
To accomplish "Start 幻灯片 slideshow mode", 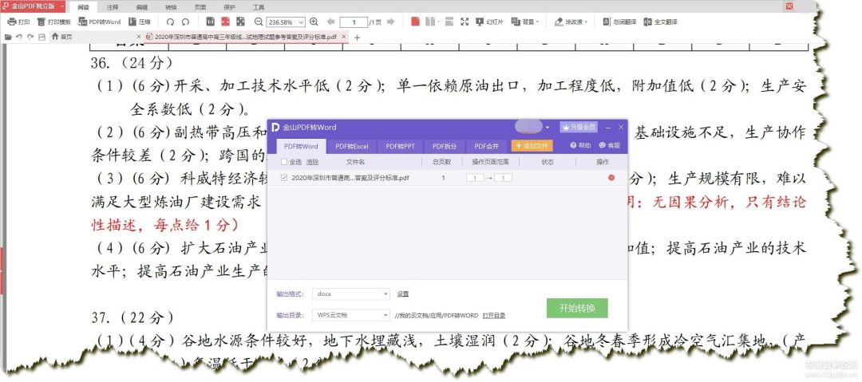I will point(489,22).
